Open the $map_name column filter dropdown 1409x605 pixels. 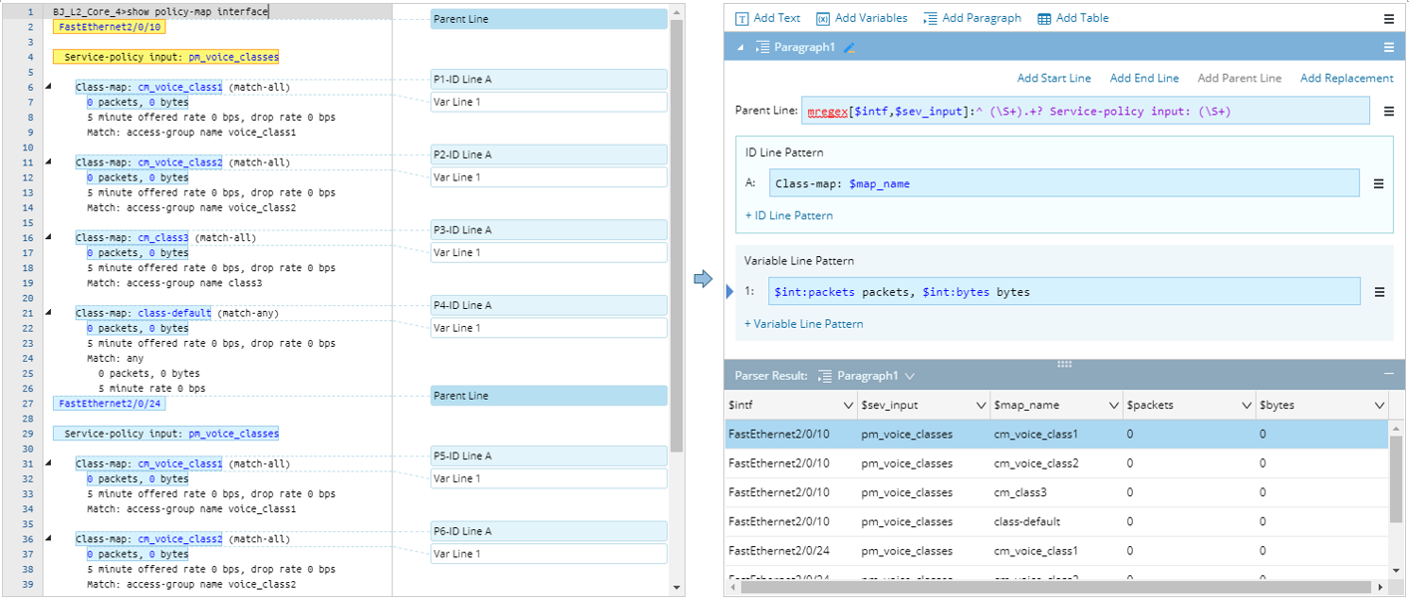point(1114,406)
